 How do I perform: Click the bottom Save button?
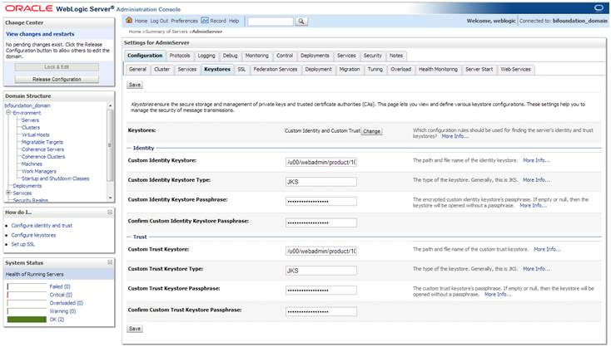[134, 329]
